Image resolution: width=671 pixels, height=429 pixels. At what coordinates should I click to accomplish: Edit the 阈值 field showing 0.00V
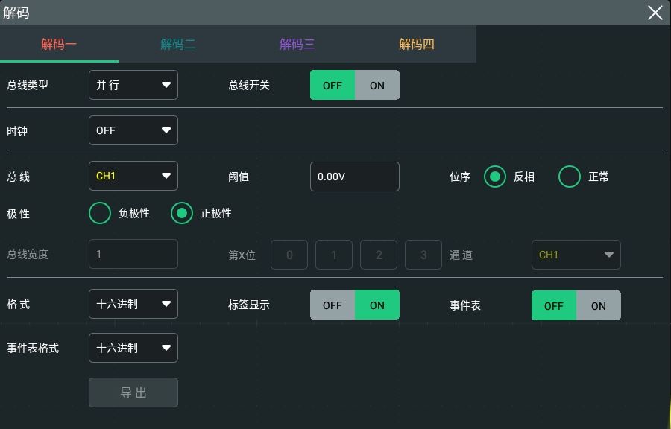[x=355, y=177]
